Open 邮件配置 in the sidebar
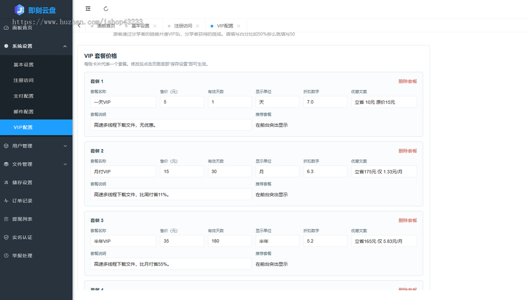Viewport: 528px width, 300px height. (x=36, y=112)
